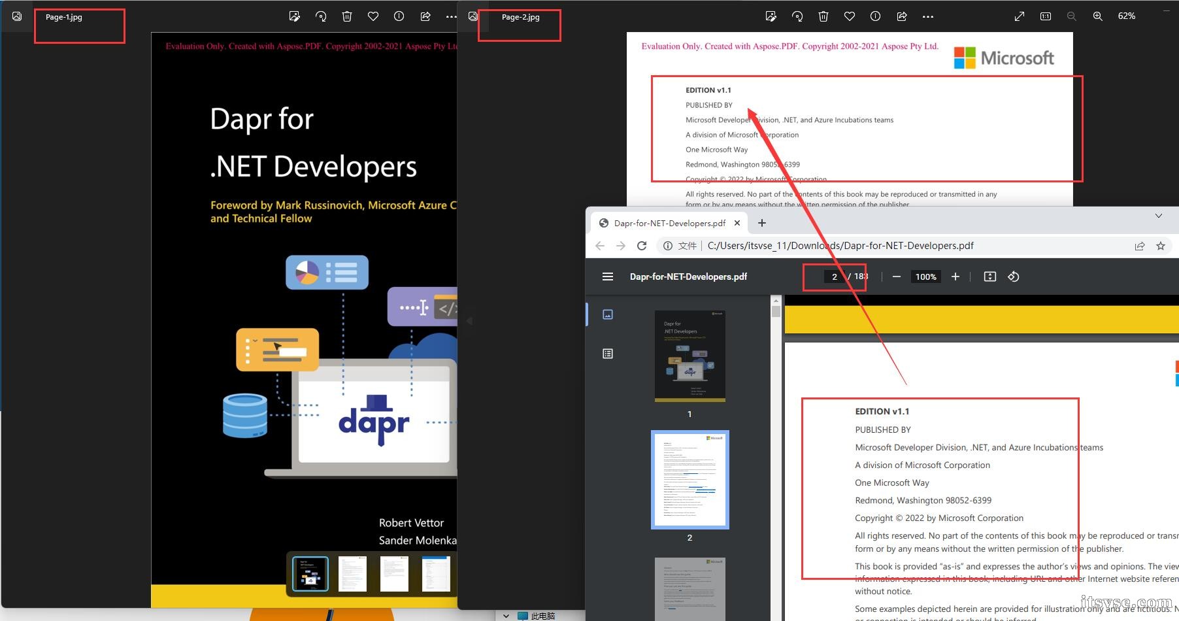Select second filmstrip thumbnail in Photos

pyautogui.click(x=353, y=574)
